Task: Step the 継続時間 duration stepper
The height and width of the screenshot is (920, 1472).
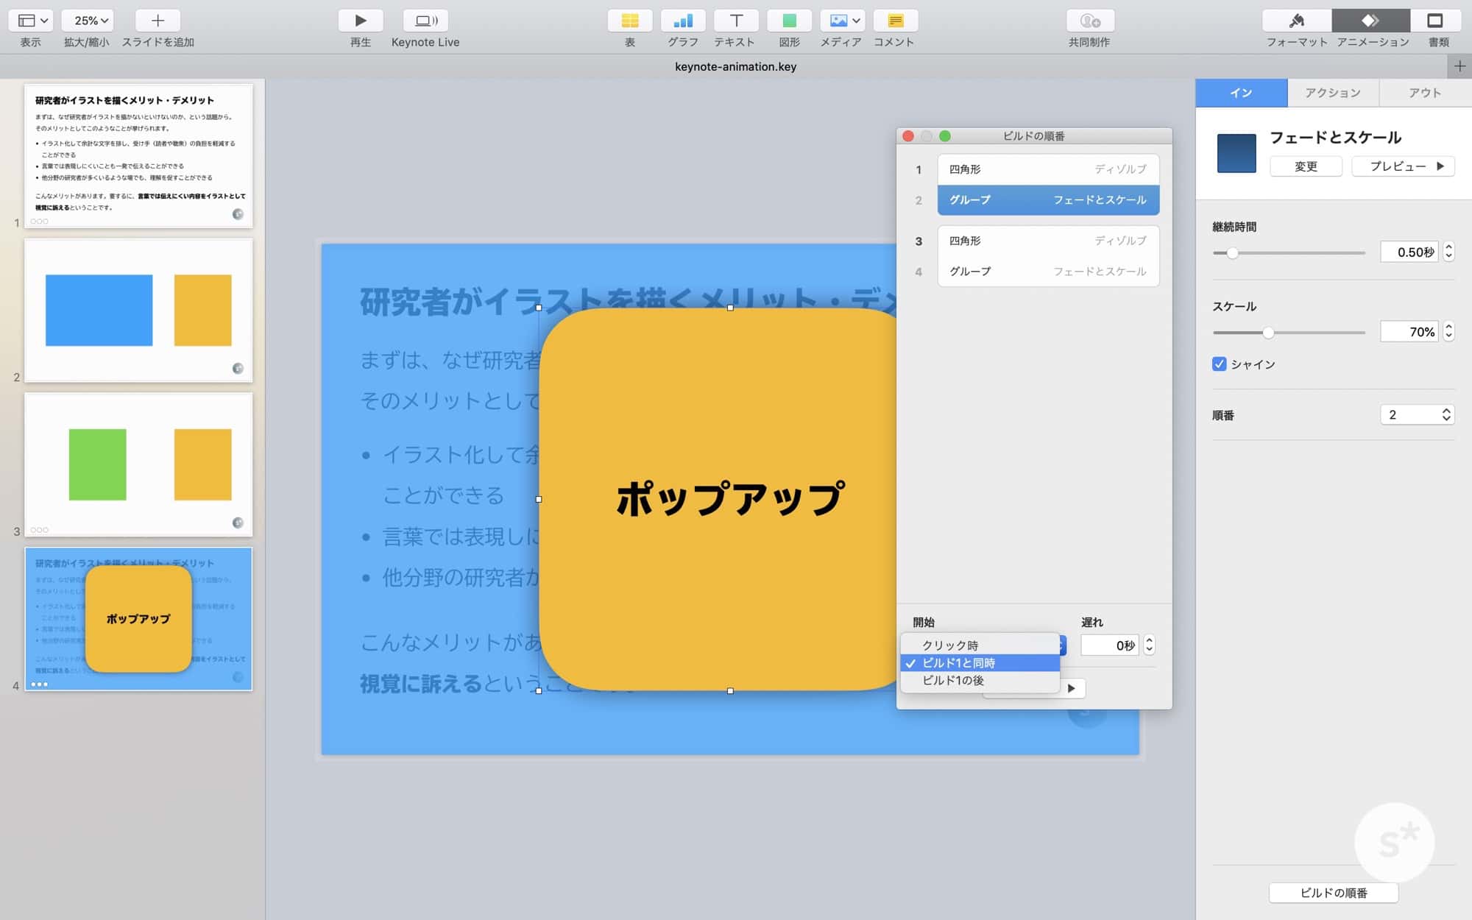Action: point(1448,252)
